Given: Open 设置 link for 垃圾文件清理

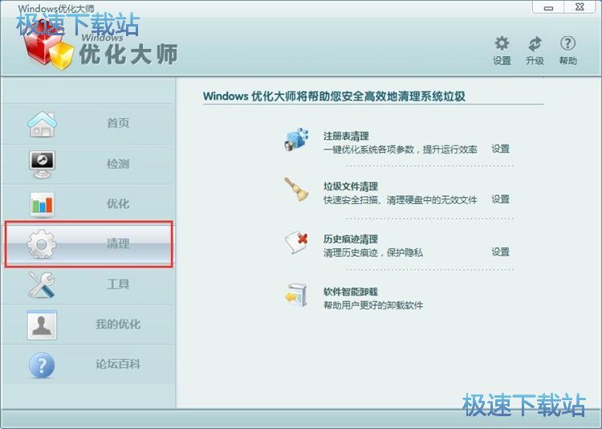Looking at the screenshot, I should click(x=500, y=199).
